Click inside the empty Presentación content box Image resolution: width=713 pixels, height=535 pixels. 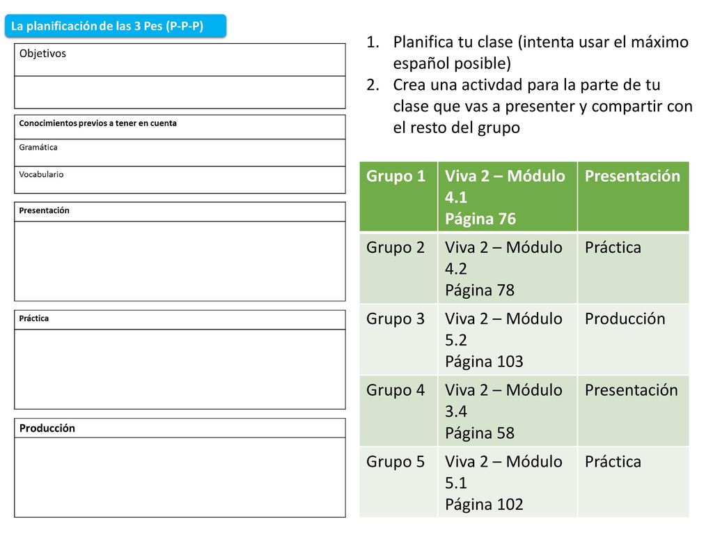click(x=180, y=261)
